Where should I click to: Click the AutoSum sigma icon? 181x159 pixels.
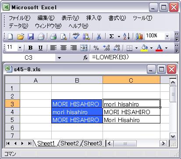pos(111,36)
